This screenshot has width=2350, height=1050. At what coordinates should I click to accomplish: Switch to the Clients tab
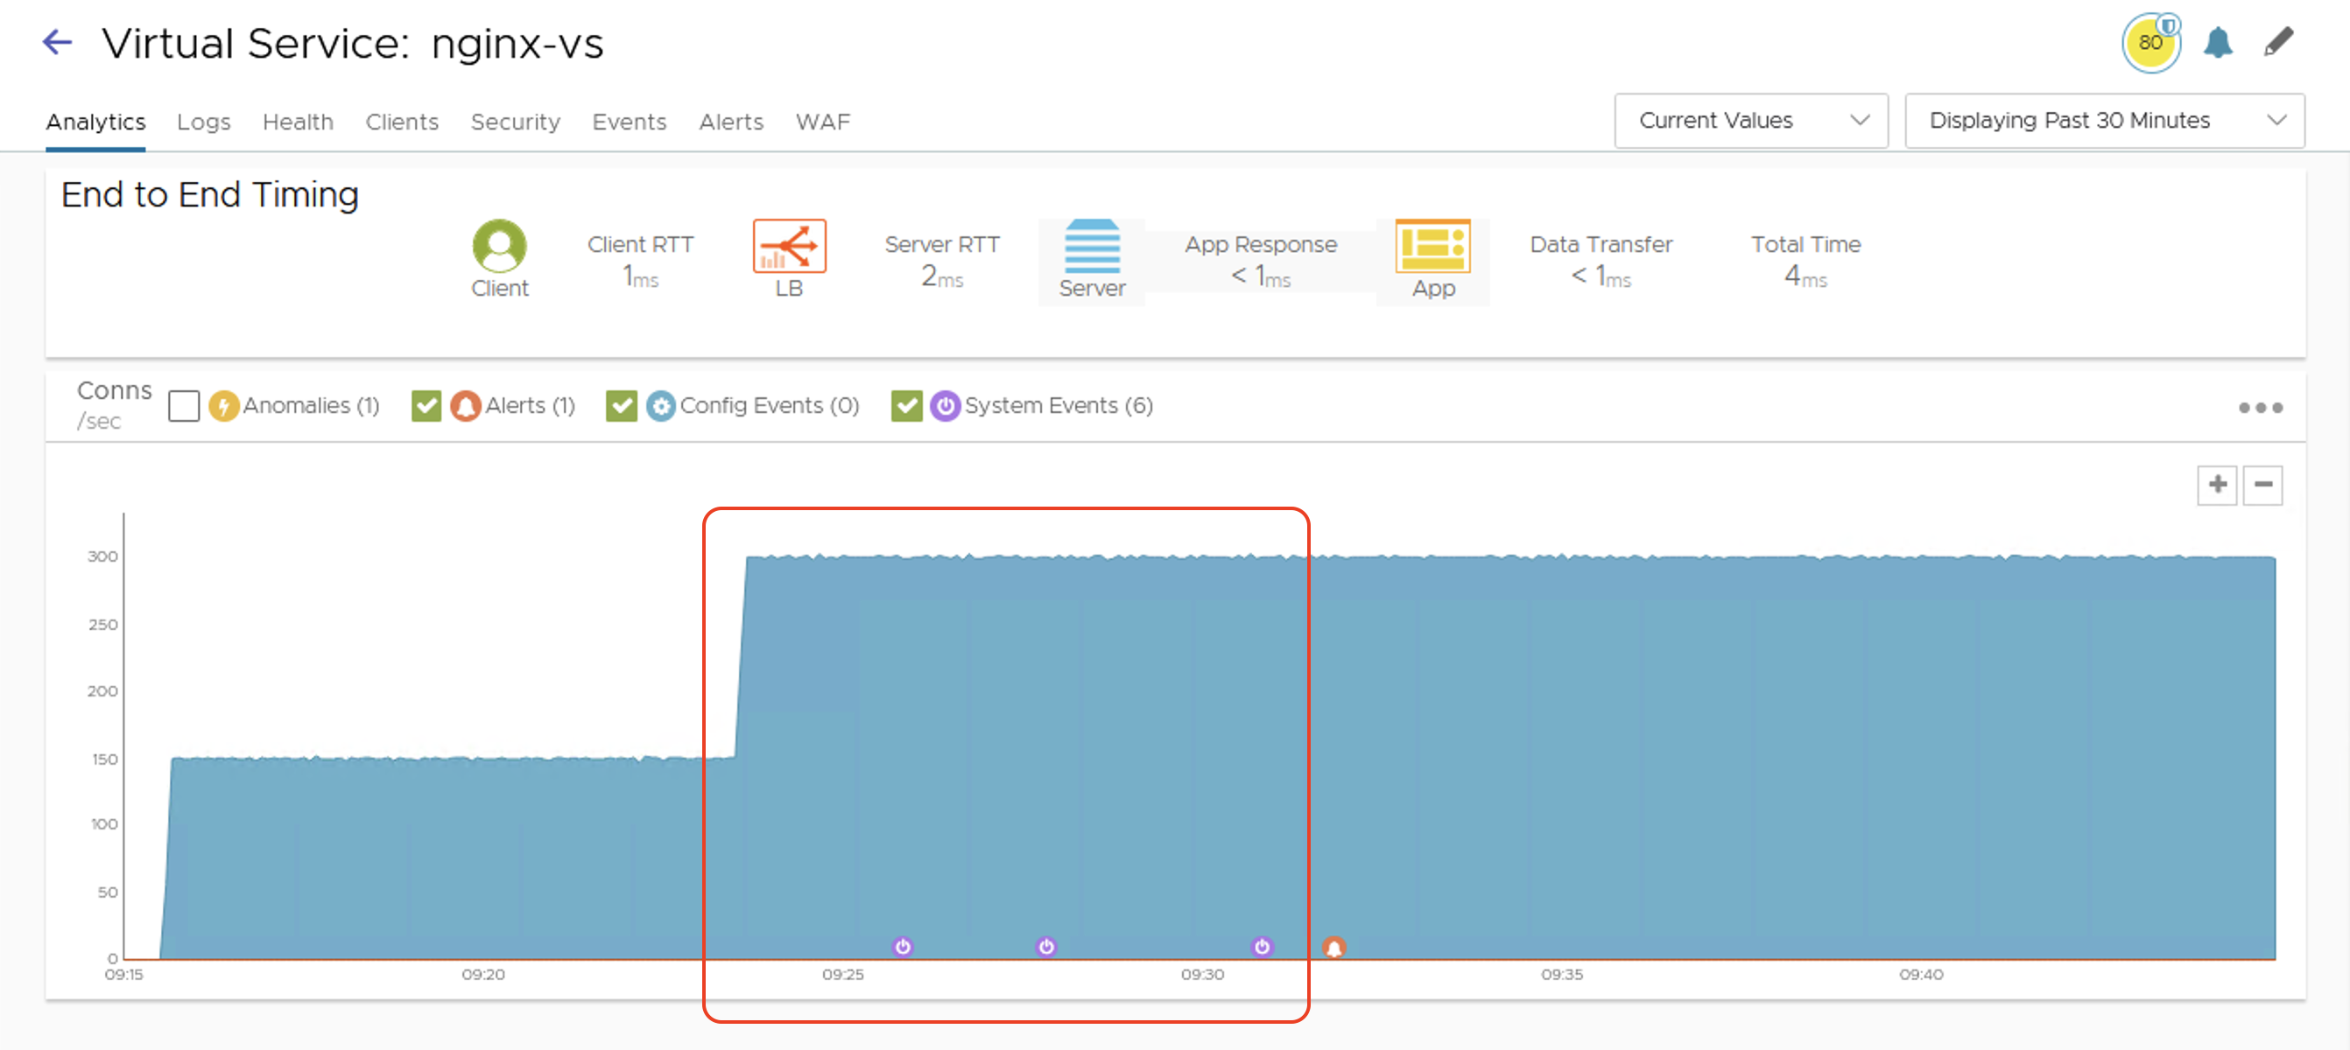click(401, 122)
